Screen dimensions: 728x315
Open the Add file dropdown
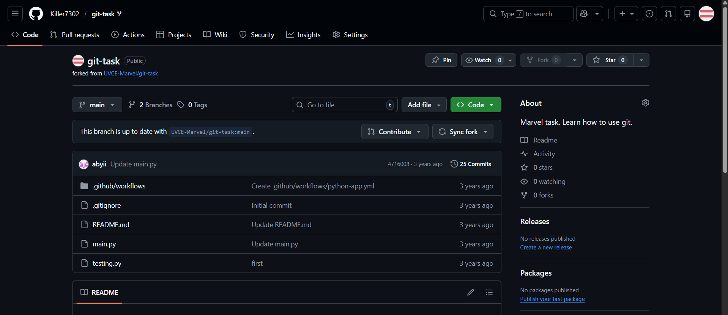(424, 105)
